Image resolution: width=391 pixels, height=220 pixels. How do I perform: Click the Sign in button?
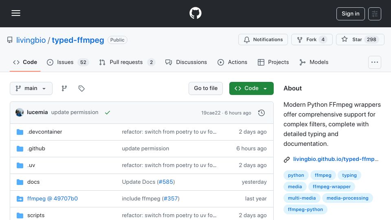click(350, 14)
